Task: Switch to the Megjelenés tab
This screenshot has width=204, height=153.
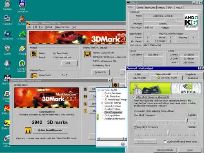Action: pos(191,74)
